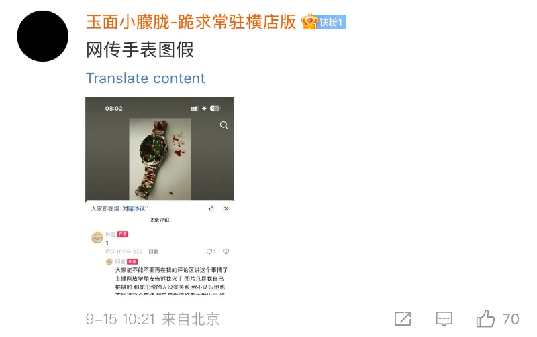The height and width of the screenshot is (337, 537).
Task: Click the repost share icon
Action: point(403,319)
